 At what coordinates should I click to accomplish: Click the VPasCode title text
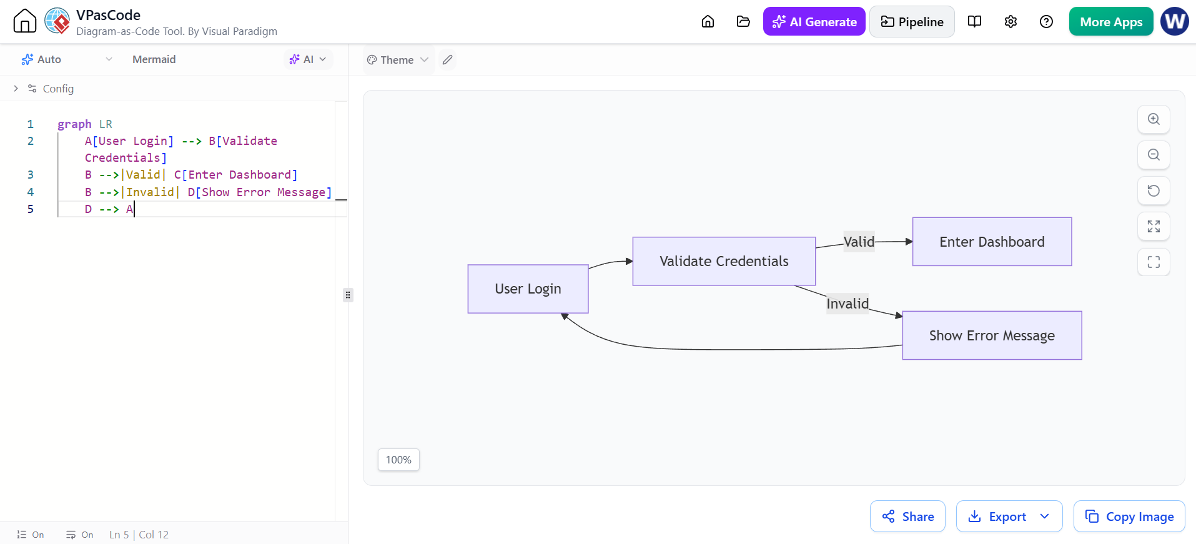pyautogui.click(x=108, y=15)
